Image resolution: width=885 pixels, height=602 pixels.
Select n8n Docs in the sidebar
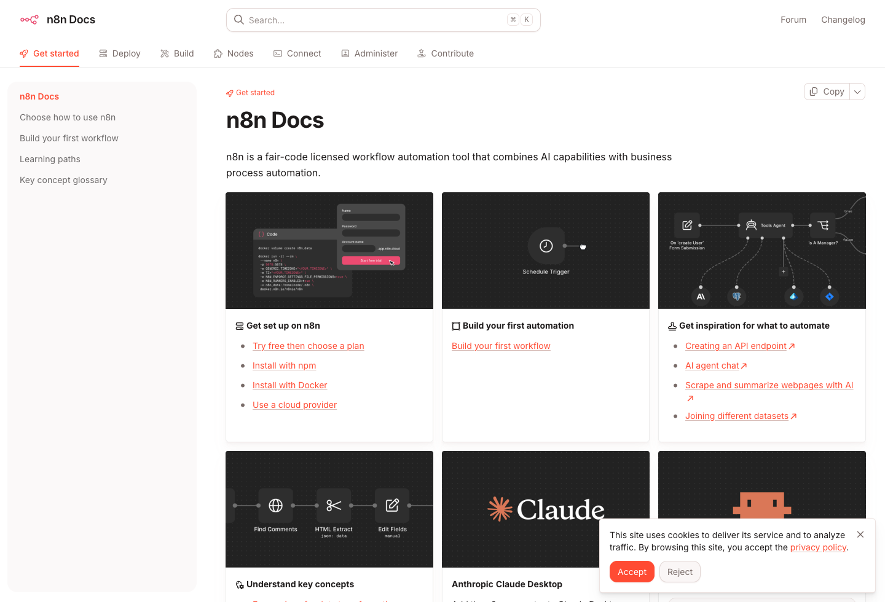coord(39,96)
